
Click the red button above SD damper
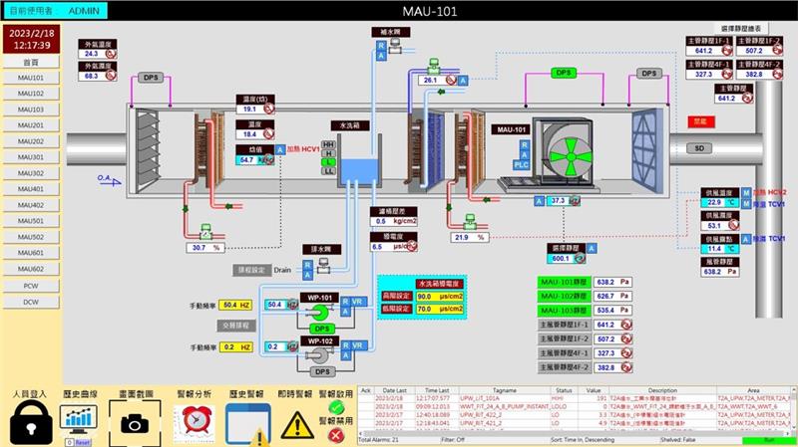[x=701, y=121]
